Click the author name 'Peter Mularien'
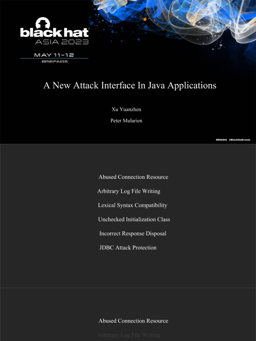256x341 pixels. (126, 121)
